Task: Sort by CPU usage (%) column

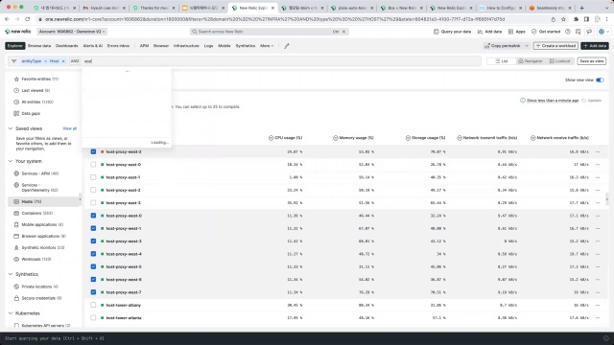Action: coord(286,138)
